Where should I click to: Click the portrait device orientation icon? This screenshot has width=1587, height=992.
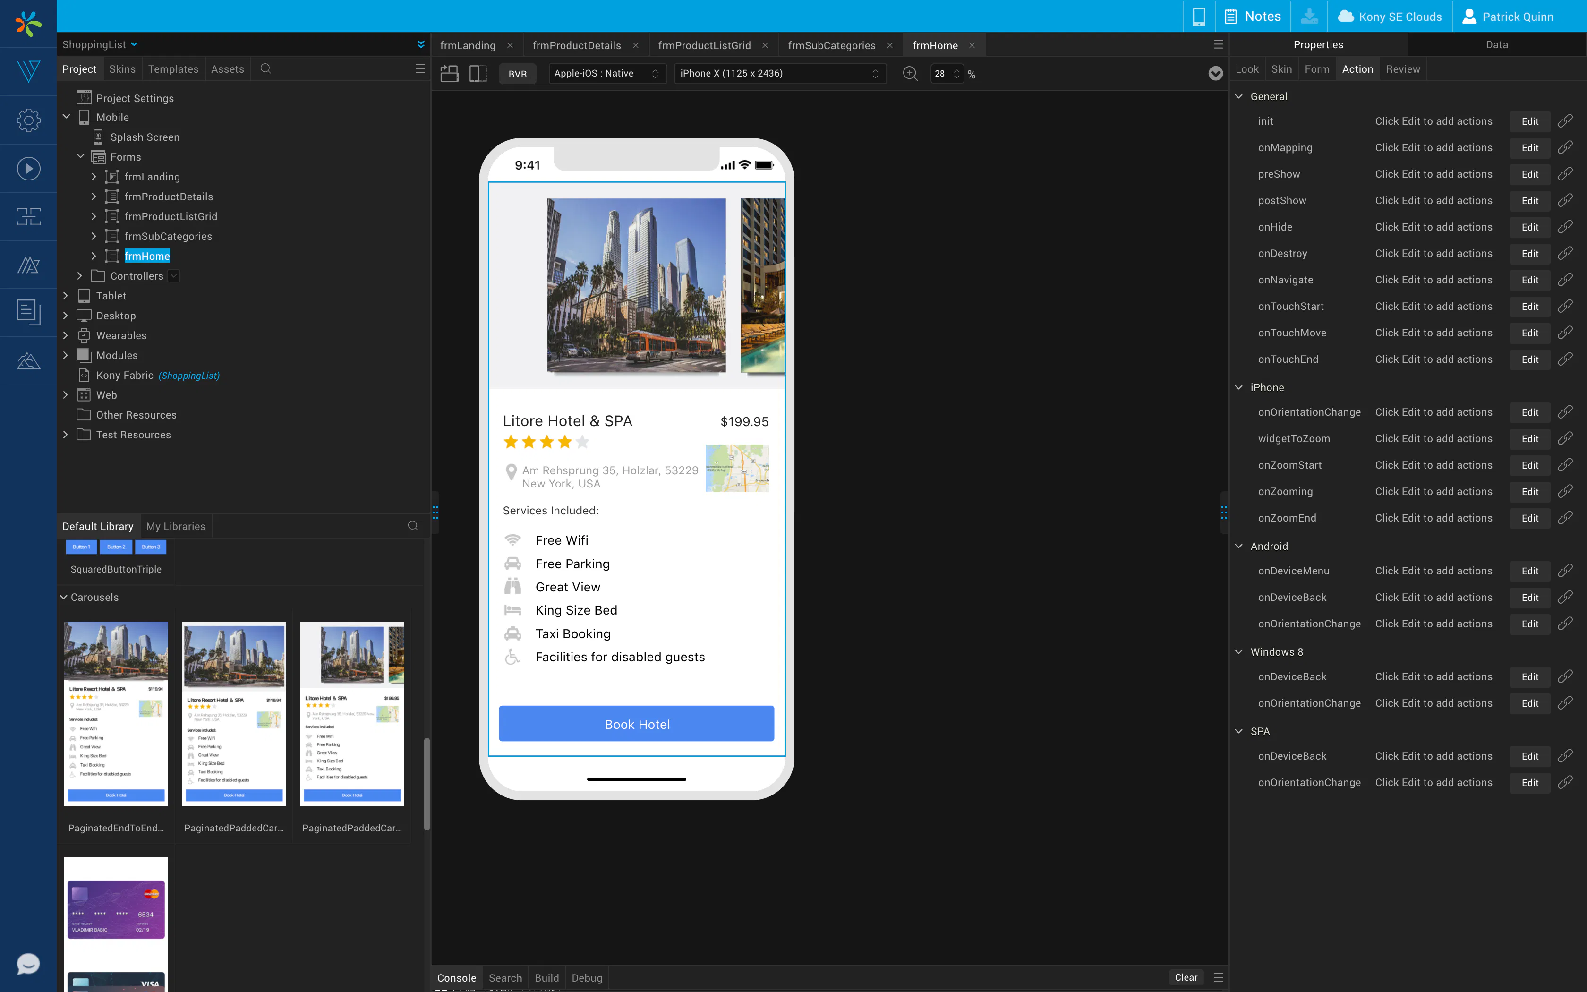click(478, 74)
